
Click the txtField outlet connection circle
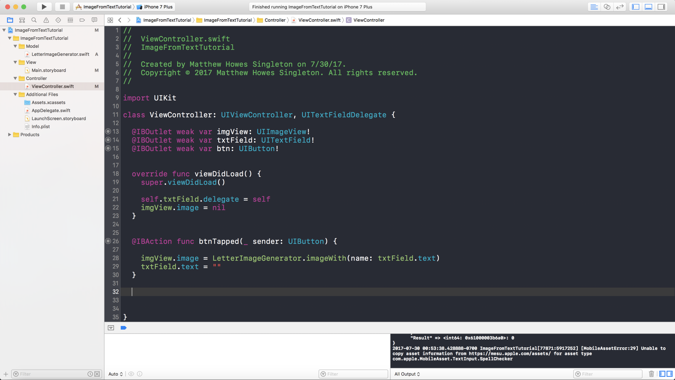tap(108, 140)
